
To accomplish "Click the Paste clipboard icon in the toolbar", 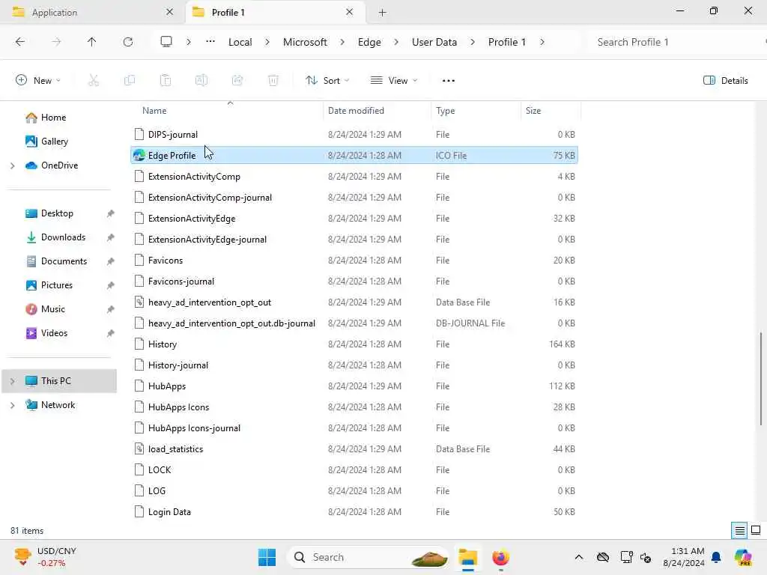I will (166, 81).
